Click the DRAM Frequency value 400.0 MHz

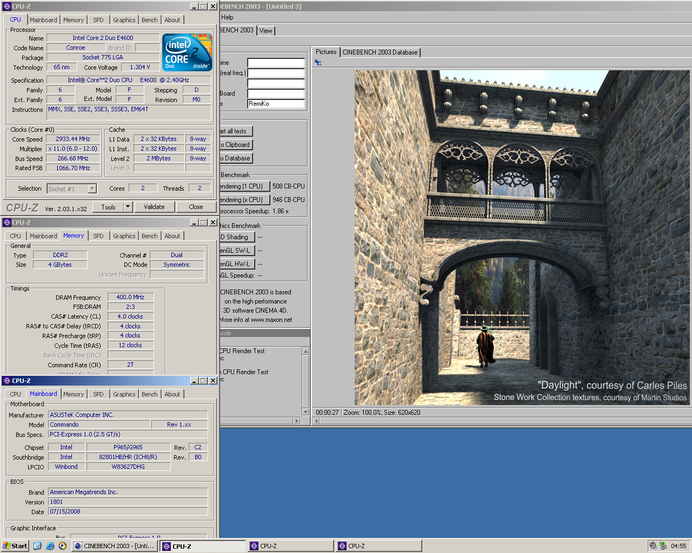coord(130,297)
